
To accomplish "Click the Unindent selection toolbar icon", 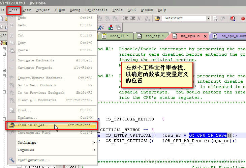I will (x=132, y=19).
